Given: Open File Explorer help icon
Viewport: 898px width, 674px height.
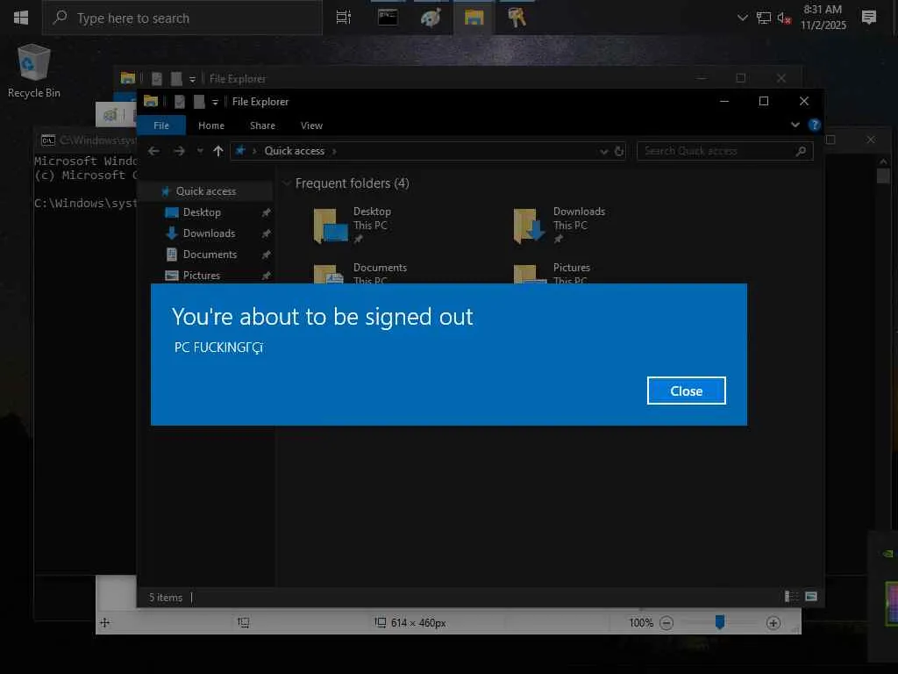Looking at the screenshot, I should [x=814, y=125].
